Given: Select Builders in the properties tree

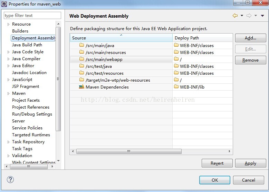Looking at the screenshot, I should tap(20, 31).
